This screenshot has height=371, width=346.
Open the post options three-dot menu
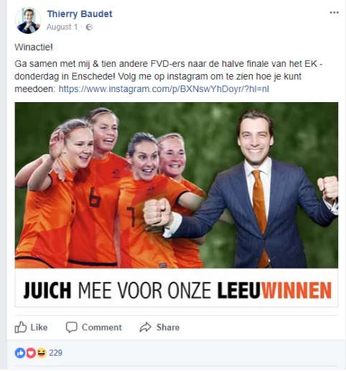click(334, 12)
